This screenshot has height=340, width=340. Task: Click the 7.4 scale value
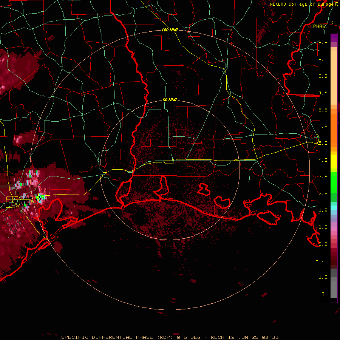(x=323, y=93)
